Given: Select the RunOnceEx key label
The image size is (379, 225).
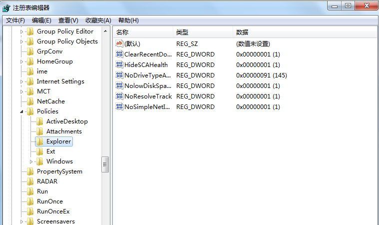Looking at the screenshot, I should pos(53,211).
